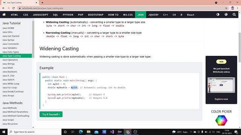
Task: Open Visual Studio from taskbar
Action: pyautogui.click(x=112, y=132)
